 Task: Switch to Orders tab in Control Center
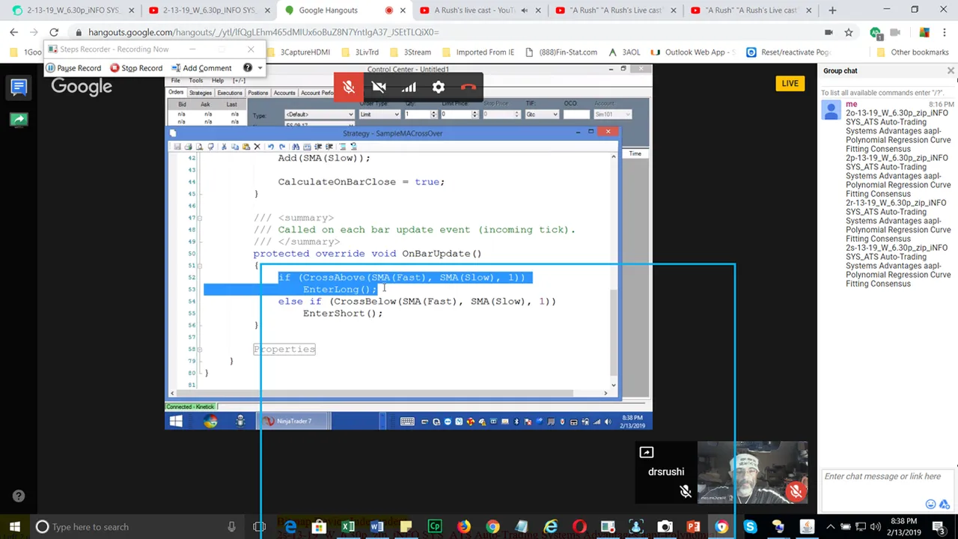coord(176,93)
